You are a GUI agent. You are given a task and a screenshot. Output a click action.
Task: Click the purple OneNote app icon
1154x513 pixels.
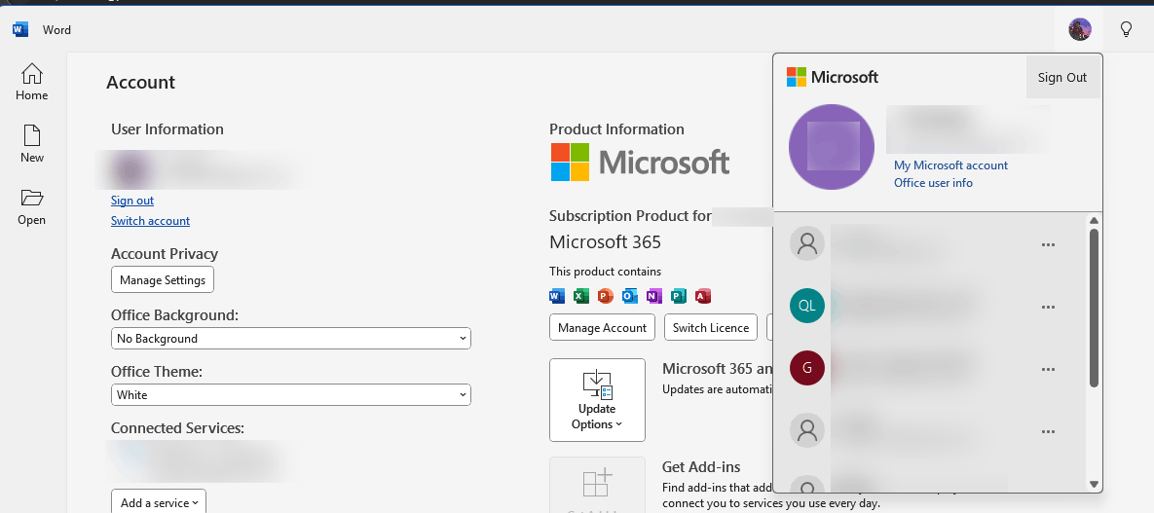pos(654,296)
